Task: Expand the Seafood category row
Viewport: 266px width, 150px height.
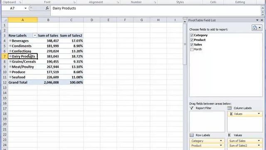Action: [x=10, y=77]
